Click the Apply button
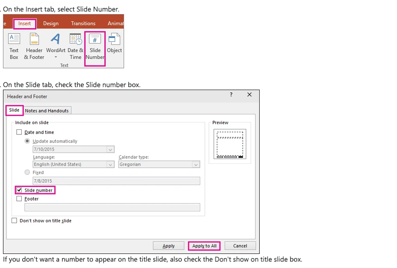This screenshot has height=268, width=397. (x=169, y=246)
